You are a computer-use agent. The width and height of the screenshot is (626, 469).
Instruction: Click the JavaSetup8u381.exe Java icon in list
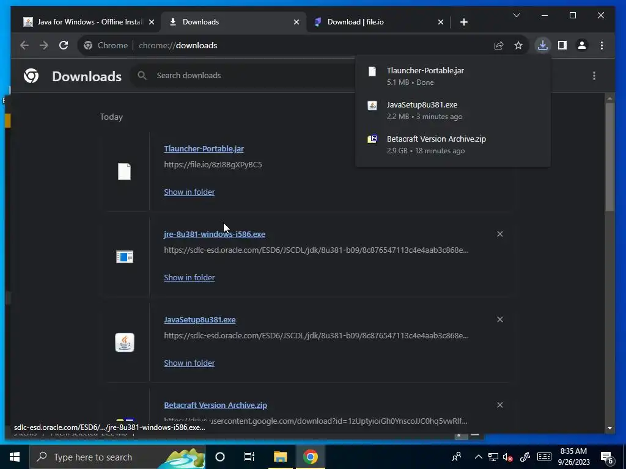pyautogui.click(x=125, y=342)
